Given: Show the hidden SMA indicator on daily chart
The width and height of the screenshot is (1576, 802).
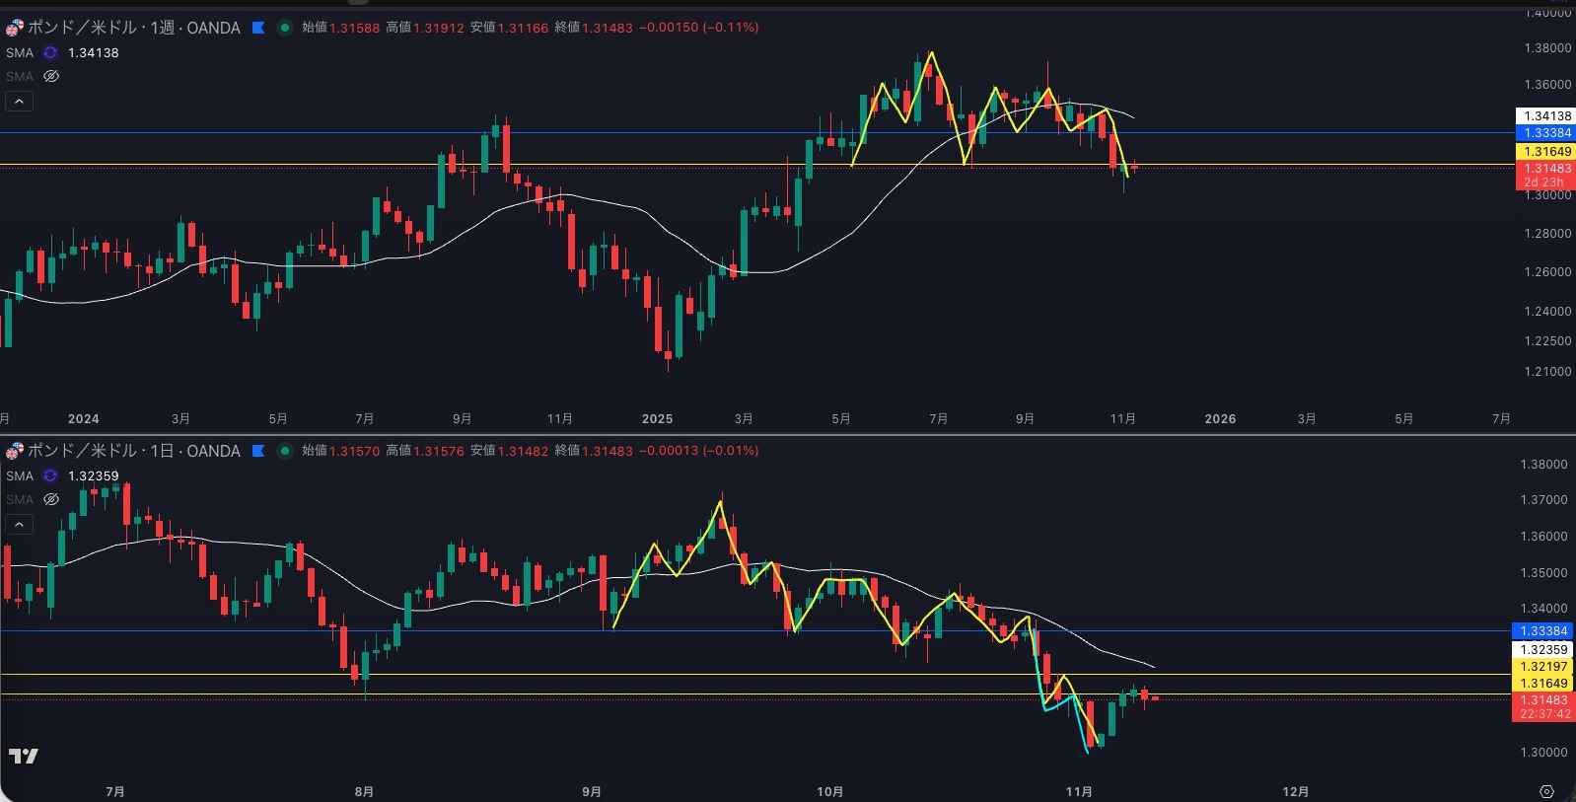Looking at the screenshot, I should click(51, 499).
